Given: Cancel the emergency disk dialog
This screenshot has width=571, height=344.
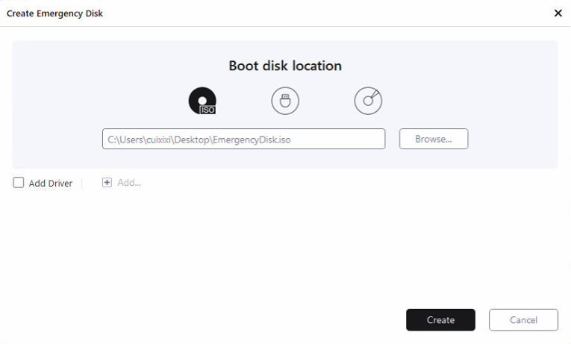Looking at the screenshot, I should 523,320.
